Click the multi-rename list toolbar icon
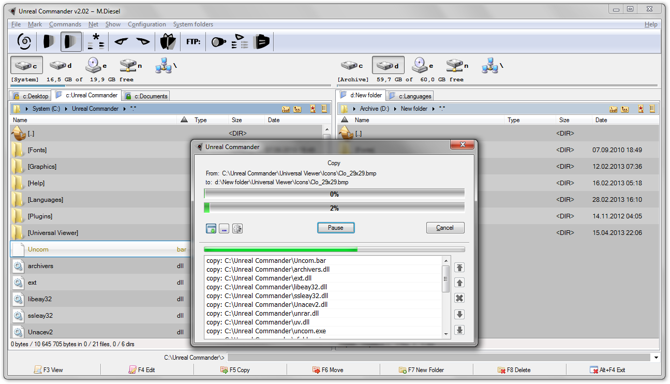This screenshot has width=670, height=384. 240,41
